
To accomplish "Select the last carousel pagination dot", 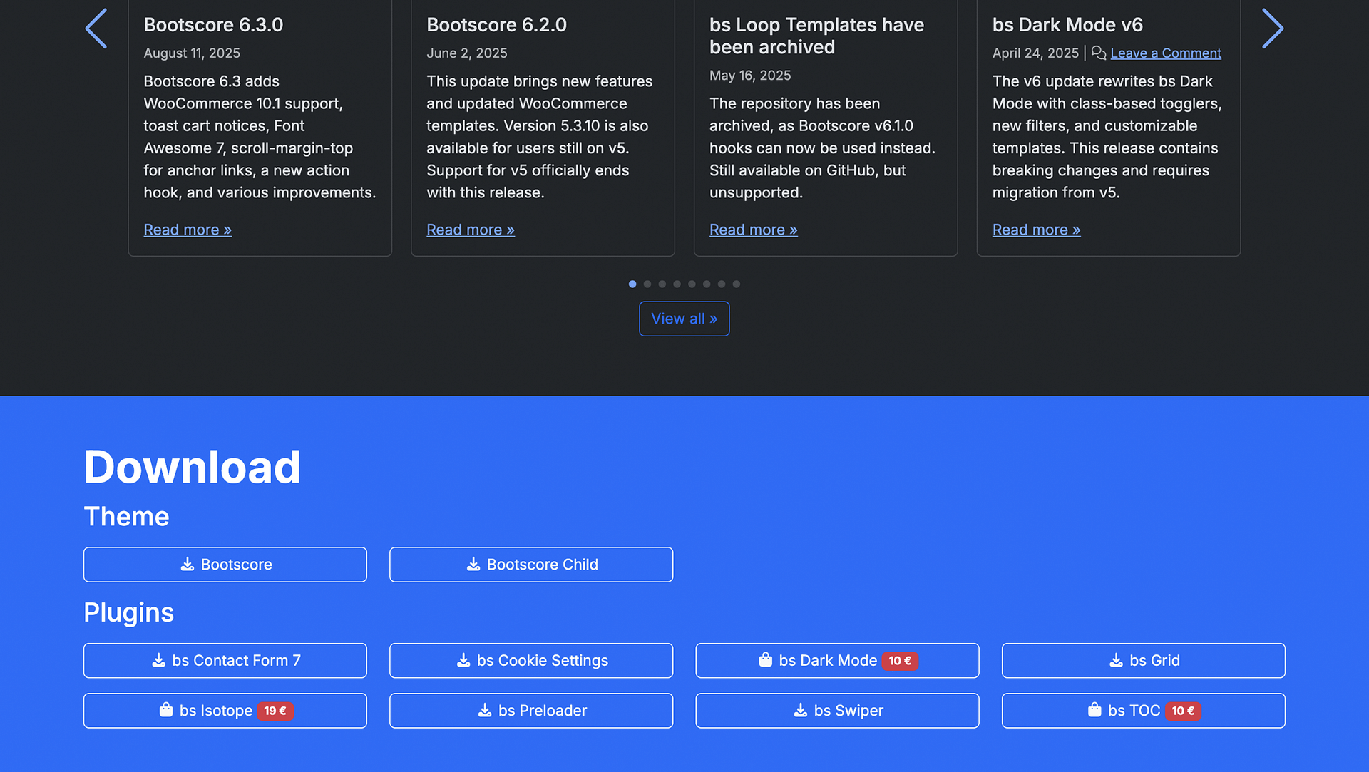I will [737, 284].
